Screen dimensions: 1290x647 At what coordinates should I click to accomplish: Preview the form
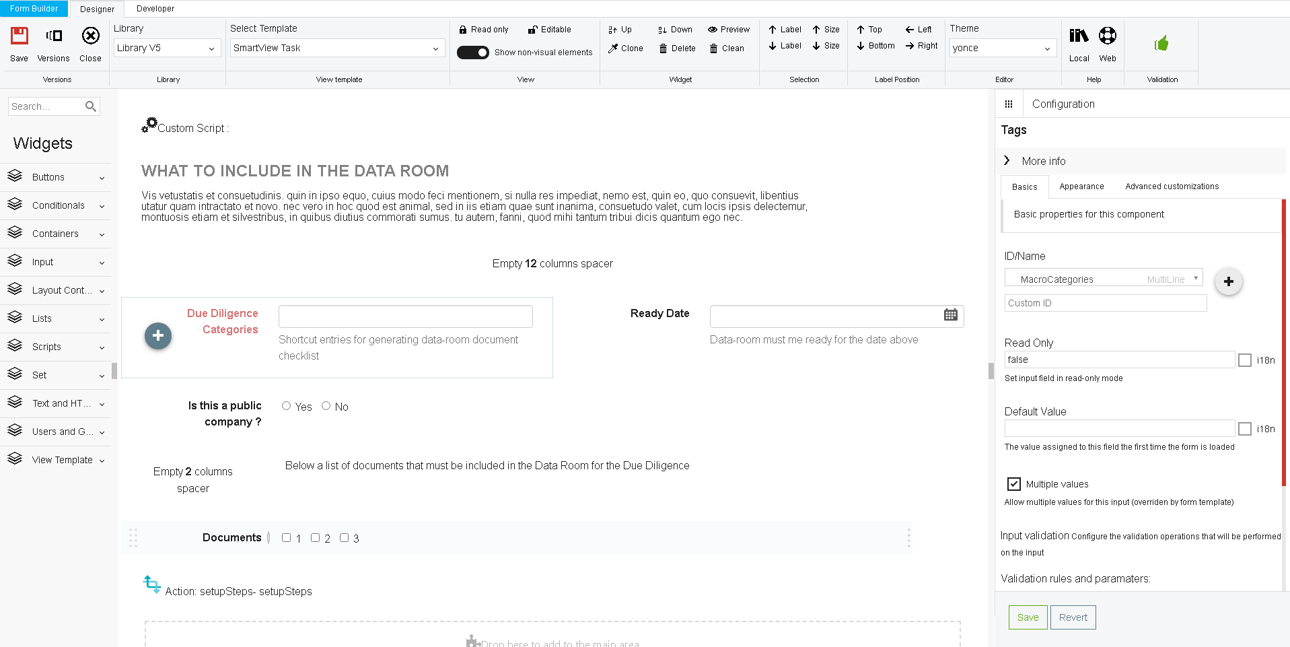point(729,29)
